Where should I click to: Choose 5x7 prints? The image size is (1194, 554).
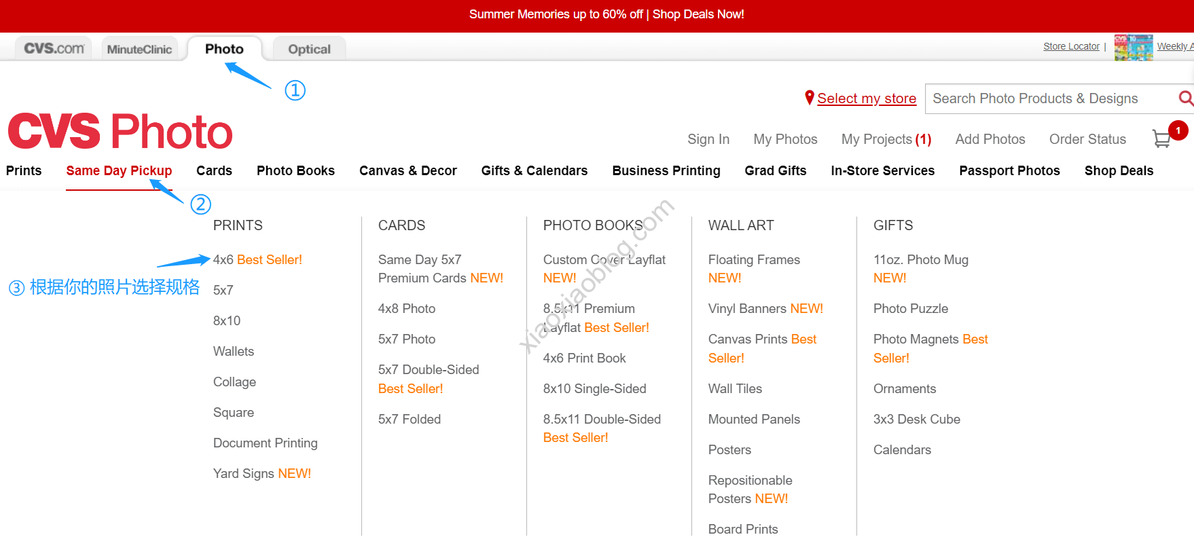coord(223,290)
